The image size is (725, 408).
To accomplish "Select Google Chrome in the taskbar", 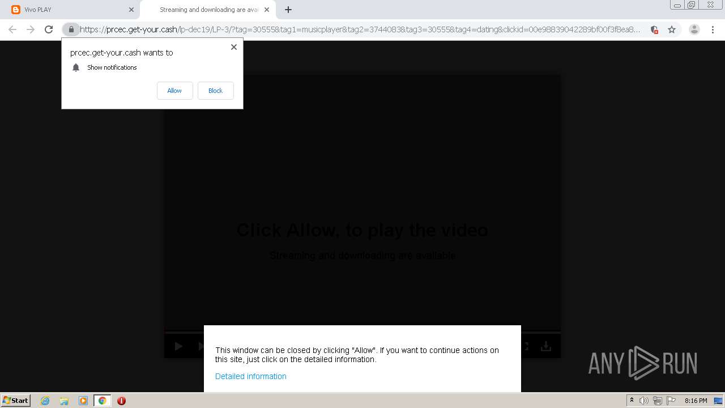I will point(103,401).
